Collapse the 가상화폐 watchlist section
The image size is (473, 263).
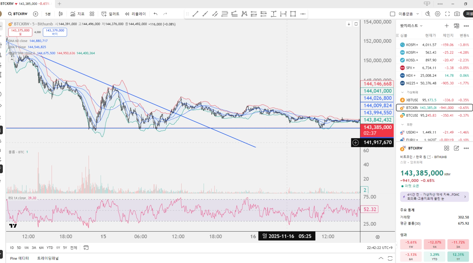click(402, 92)
